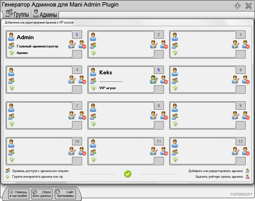Click the 'VIP игрок' text in slot 5
This screenshot has height=201, width=255.
coord(108,88)
